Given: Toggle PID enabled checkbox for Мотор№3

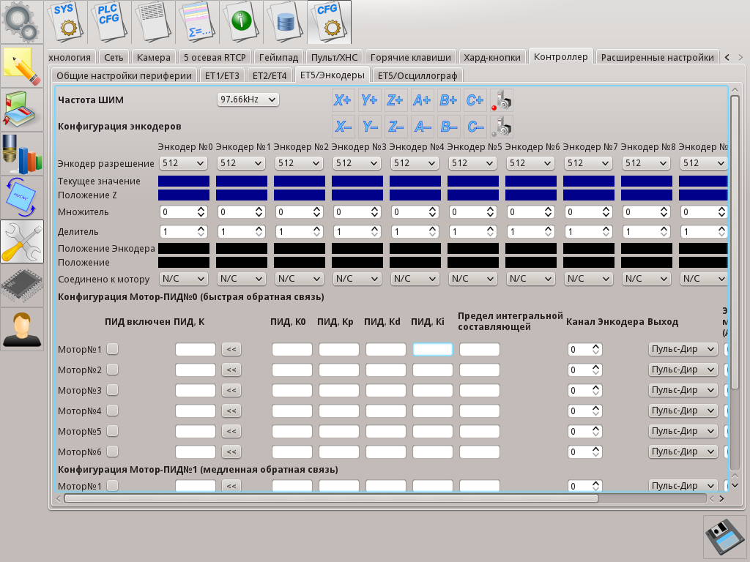Looking at the screenshot, I should pos(113,391).
